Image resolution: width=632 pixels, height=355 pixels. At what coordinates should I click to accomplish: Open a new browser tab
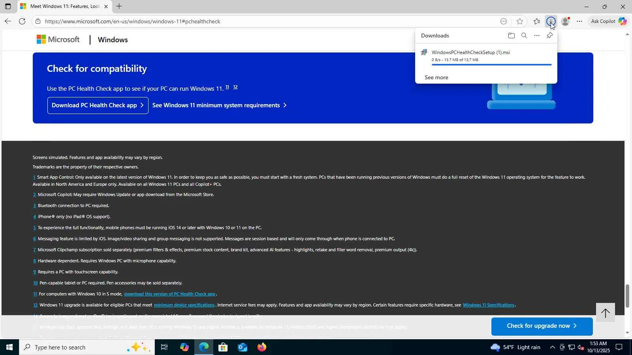119,6
